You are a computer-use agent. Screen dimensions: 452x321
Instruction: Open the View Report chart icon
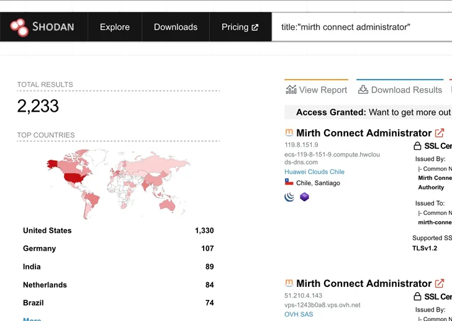291,90
